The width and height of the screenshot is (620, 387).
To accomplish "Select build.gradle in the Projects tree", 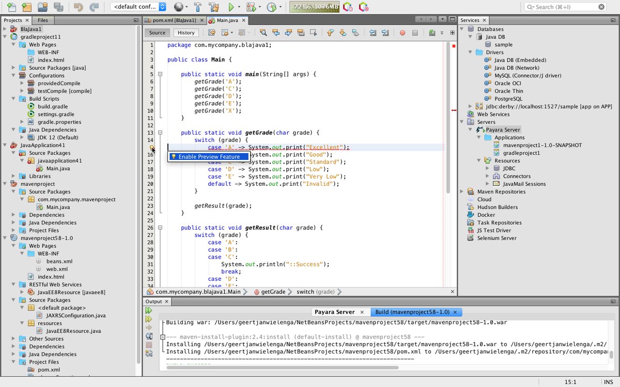I will [53, 106].
